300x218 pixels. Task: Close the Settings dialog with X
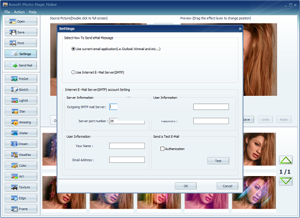pyautogui.click(x=240, y=29)
